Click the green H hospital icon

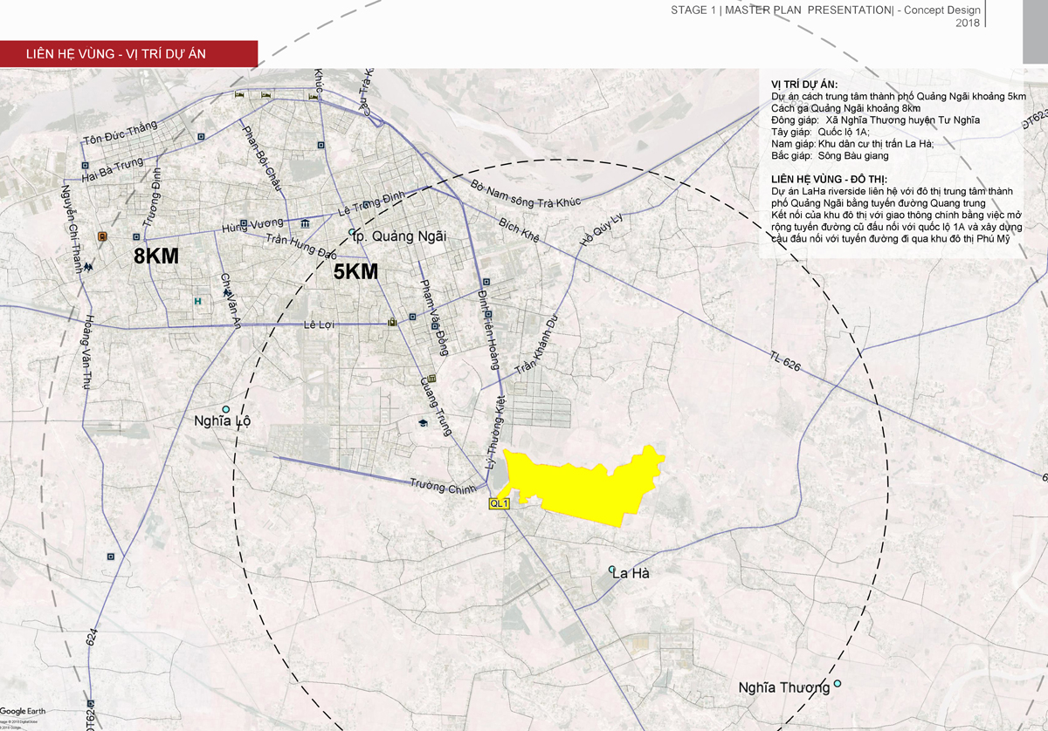click(x=197, y=302)
